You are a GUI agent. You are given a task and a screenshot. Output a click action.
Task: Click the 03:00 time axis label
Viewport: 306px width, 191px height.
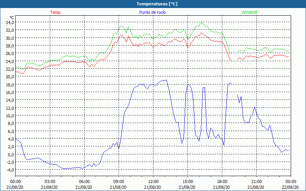click(50, 182)
